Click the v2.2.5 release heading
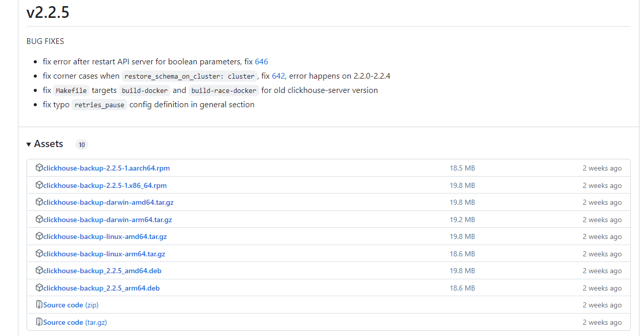This screenshot has width=640, height=336. pos(48,13)
